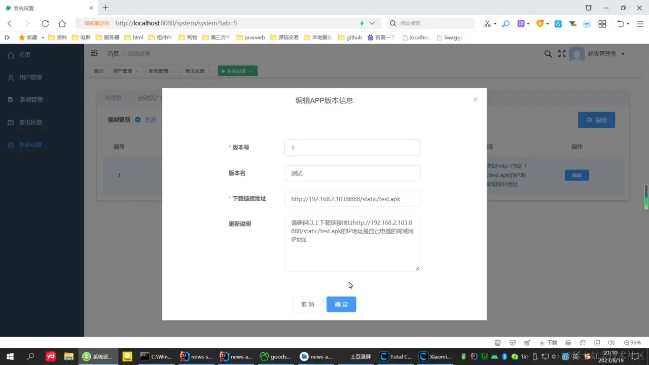This screenshot has width=649, height=365.
Task: Click the green page scrollbar thumb
Action: [646, 197]
